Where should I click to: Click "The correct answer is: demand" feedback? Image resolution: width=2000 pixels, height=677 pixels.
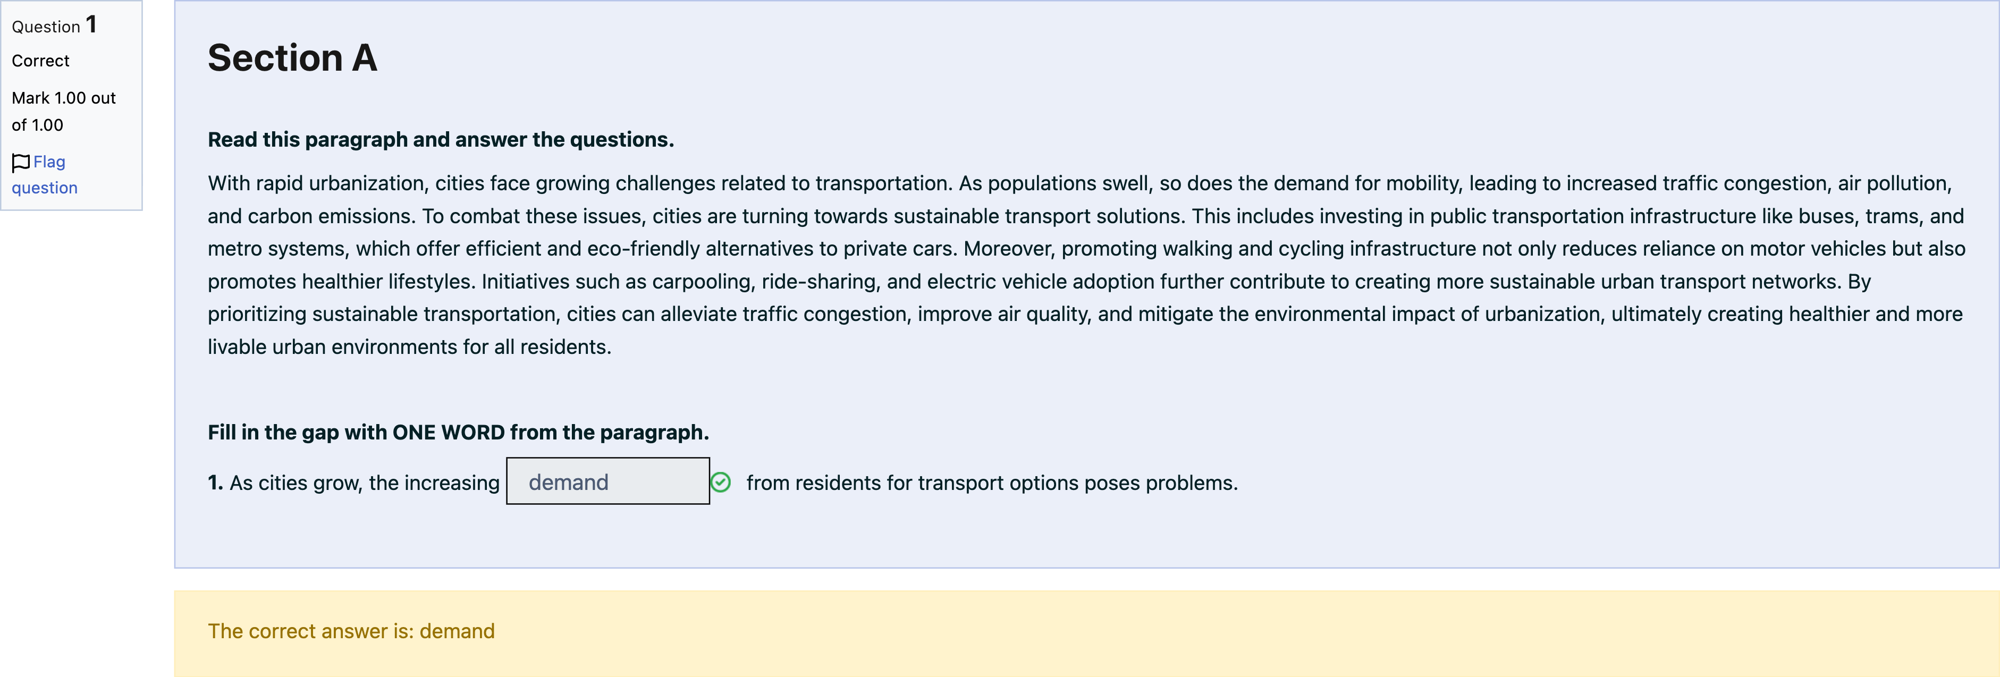[x=351, y=631]
